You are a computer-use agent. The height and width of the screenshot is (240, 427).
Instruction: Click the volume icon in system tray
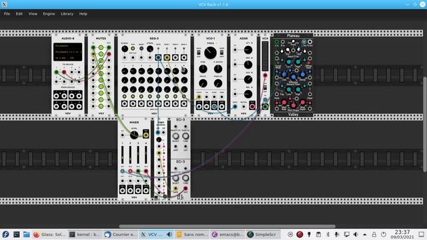356,234
